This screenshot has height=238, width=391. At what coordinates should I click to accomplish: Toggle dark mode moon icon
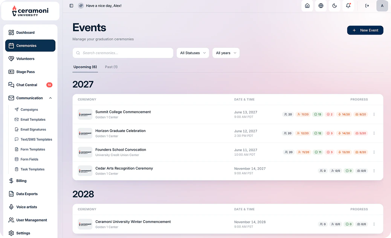pyautogui.click(x=334, y=6)
